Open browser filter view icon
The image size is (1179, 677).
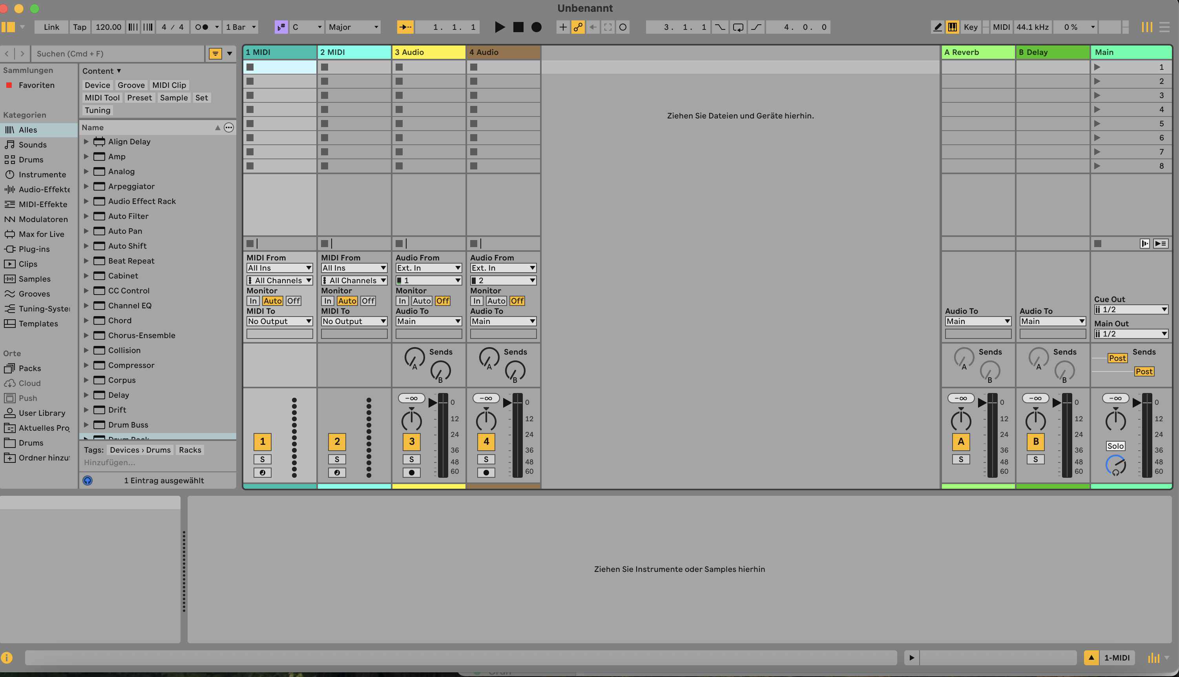pos(215,53)
